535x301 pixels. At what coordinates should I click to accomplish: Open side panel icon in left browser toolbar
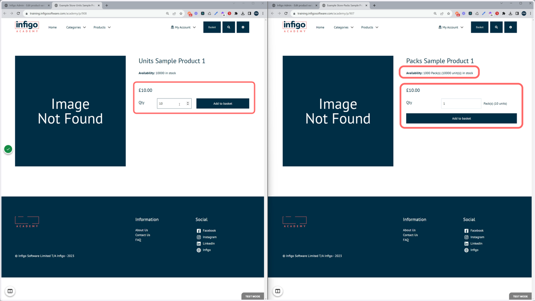[x=250, y=13]
